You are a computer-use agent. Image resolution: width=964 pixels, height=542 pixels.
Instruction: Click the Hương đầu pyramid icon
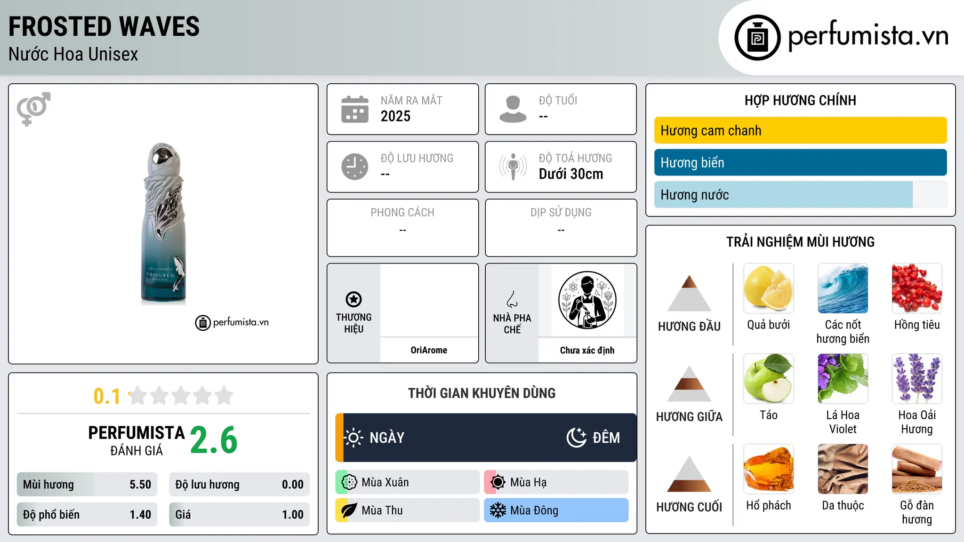coord(689,293)
